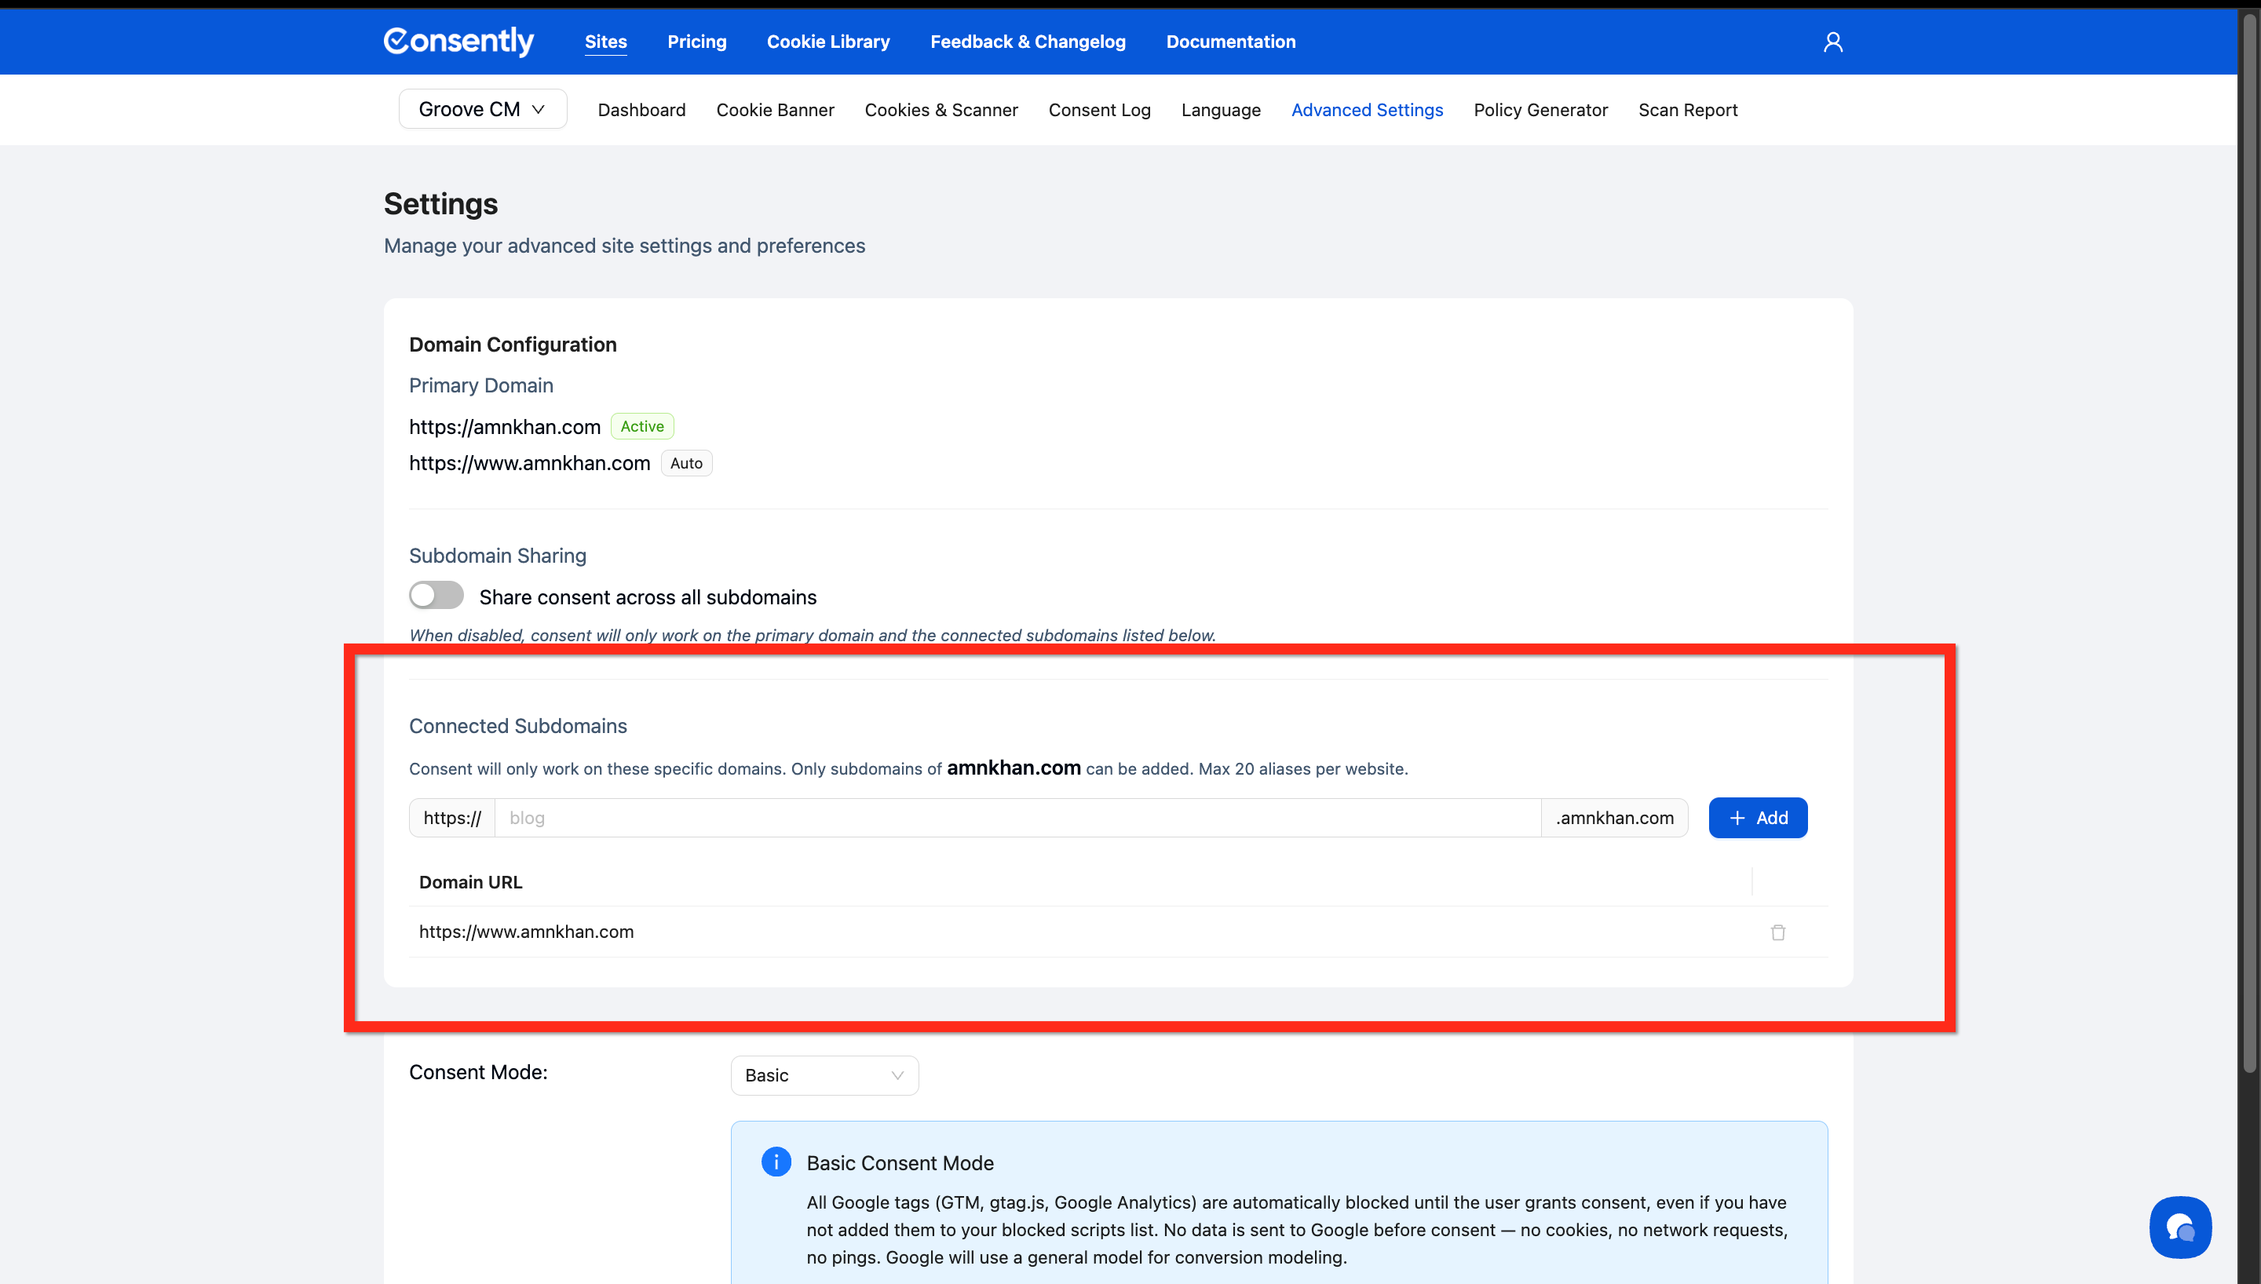The width and height of the screenshot is (2261, 1284).
Task: Switch to the Policy Generator tab
Action: tap(1540, 110)
